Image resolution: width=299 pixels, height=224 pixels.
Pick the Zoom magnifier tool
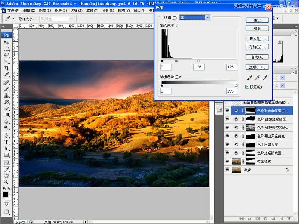(7, 182)
